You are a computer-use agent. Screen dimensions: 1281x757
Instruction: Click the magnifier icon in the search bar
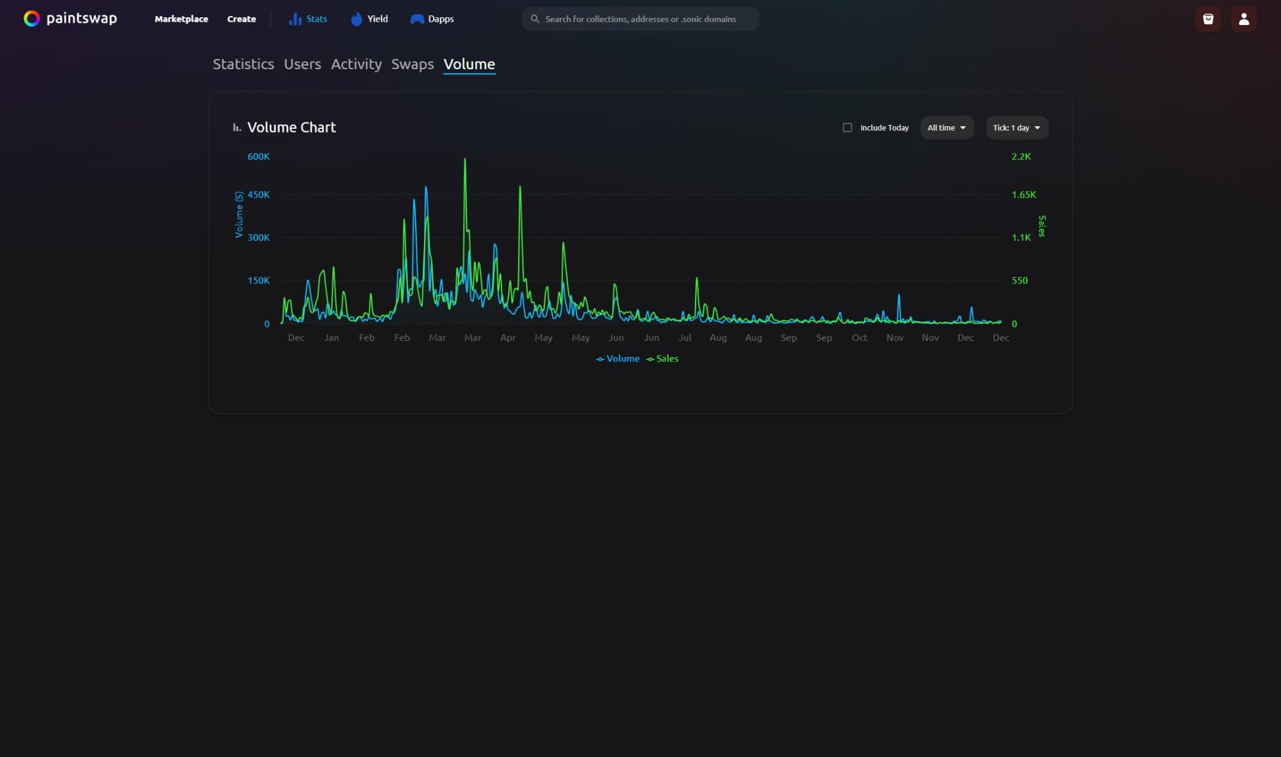(x=535, y=19)
